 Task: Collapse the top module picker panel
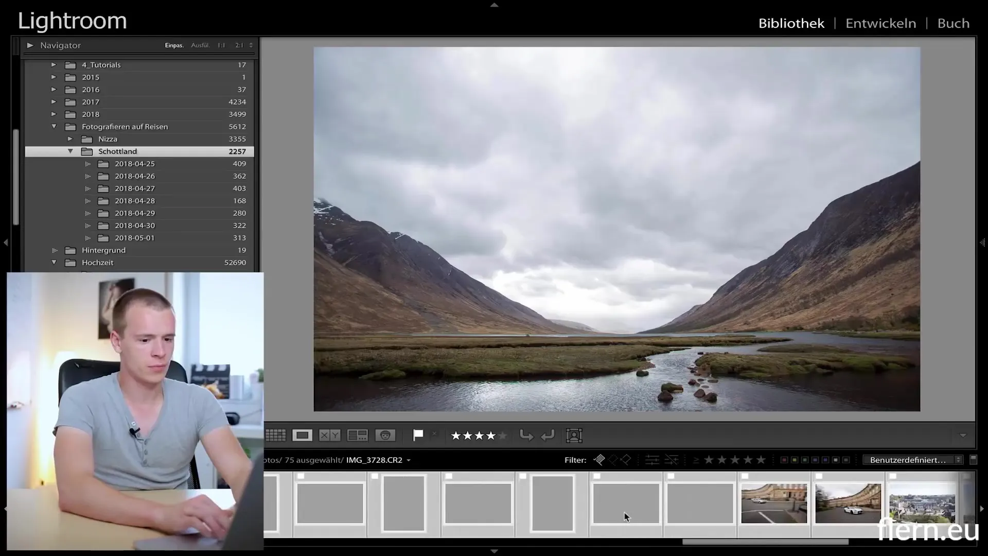coord(494,5)
